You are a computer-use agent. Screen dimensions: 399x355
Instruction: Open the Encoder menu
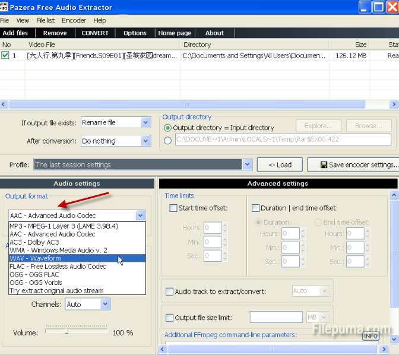(x=74, y=20)
